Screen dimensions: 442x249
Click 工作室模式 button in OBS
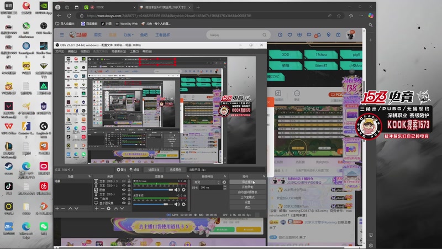point(248,198)
